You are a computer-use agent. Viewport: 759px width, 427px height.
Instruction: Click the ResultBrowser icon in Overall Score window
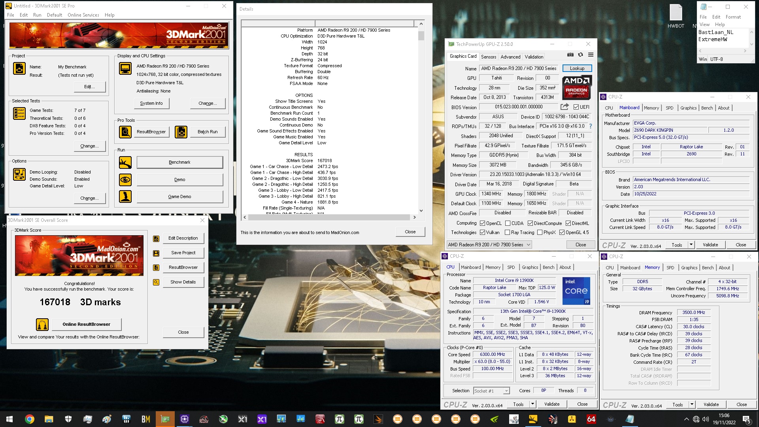156,268
